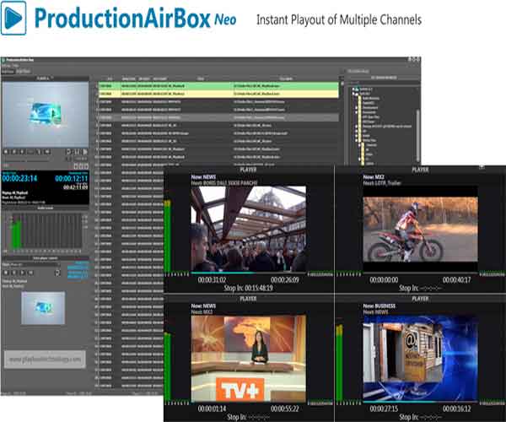Click the TV+ news anchor video
Screen dimensions: 506x422
point(249,358)
